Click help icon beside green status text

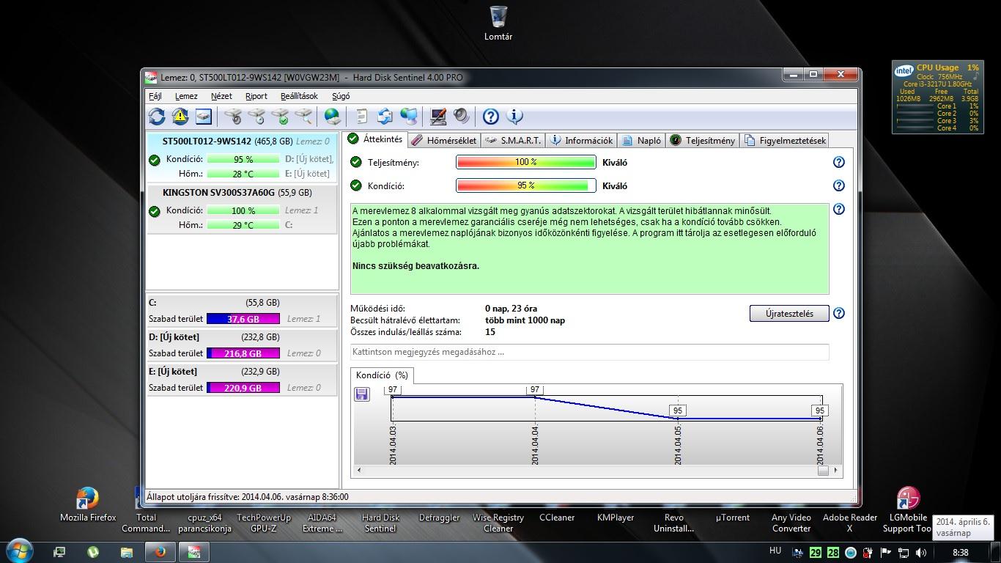point(839,209)
